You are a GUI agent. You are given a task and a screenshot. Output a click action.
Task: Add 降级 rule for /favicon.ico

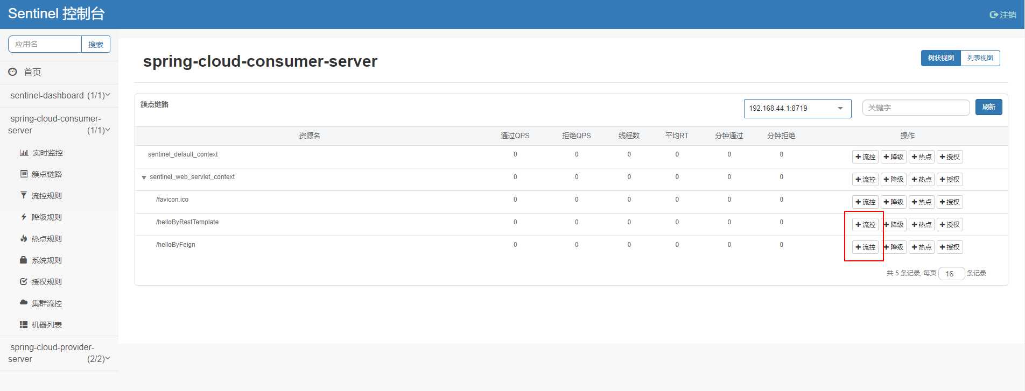pyautogui.click(x=894, y=202)
